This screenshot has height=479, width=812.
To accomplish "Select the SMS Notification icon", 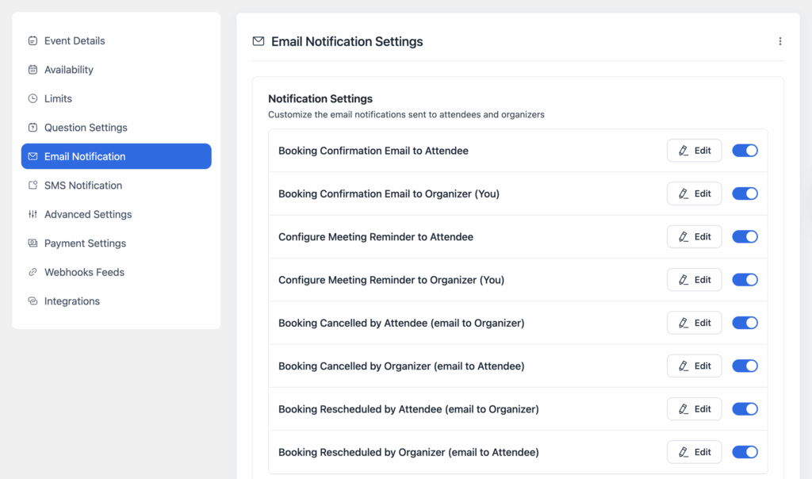I will click(32, 185).
